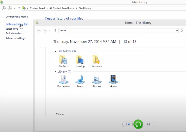This screenshot has width=186, height=132.
Task: Open the Favorites folder icon
Action: click(x=97, y=60)
